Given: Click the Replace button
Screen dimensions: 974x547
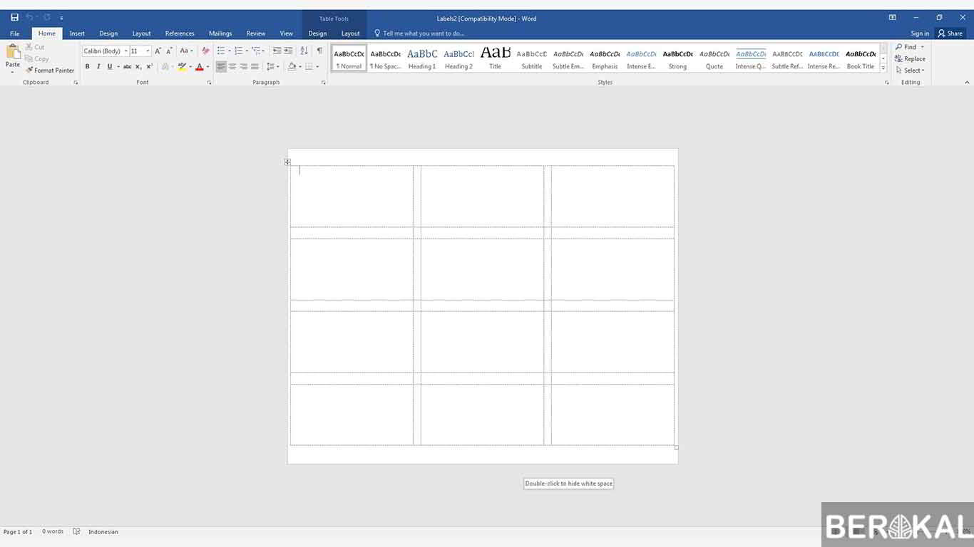Looking at the screenshot, I should click(911, 58).
